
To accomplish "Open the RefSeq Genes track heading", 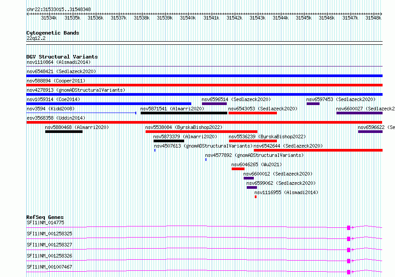I will pos(45,218).
